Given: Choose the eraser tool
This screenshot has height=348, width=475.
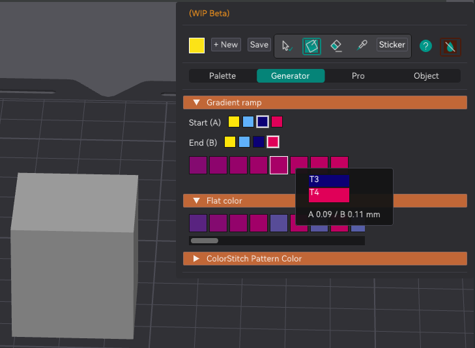Looking at the screenshot, I should (x=336, y=46).
